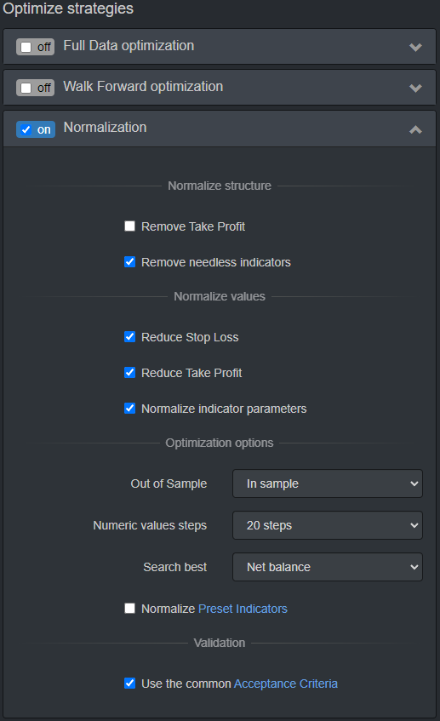Uncheck Use the common Acceptance Criteria

[129, 684]
